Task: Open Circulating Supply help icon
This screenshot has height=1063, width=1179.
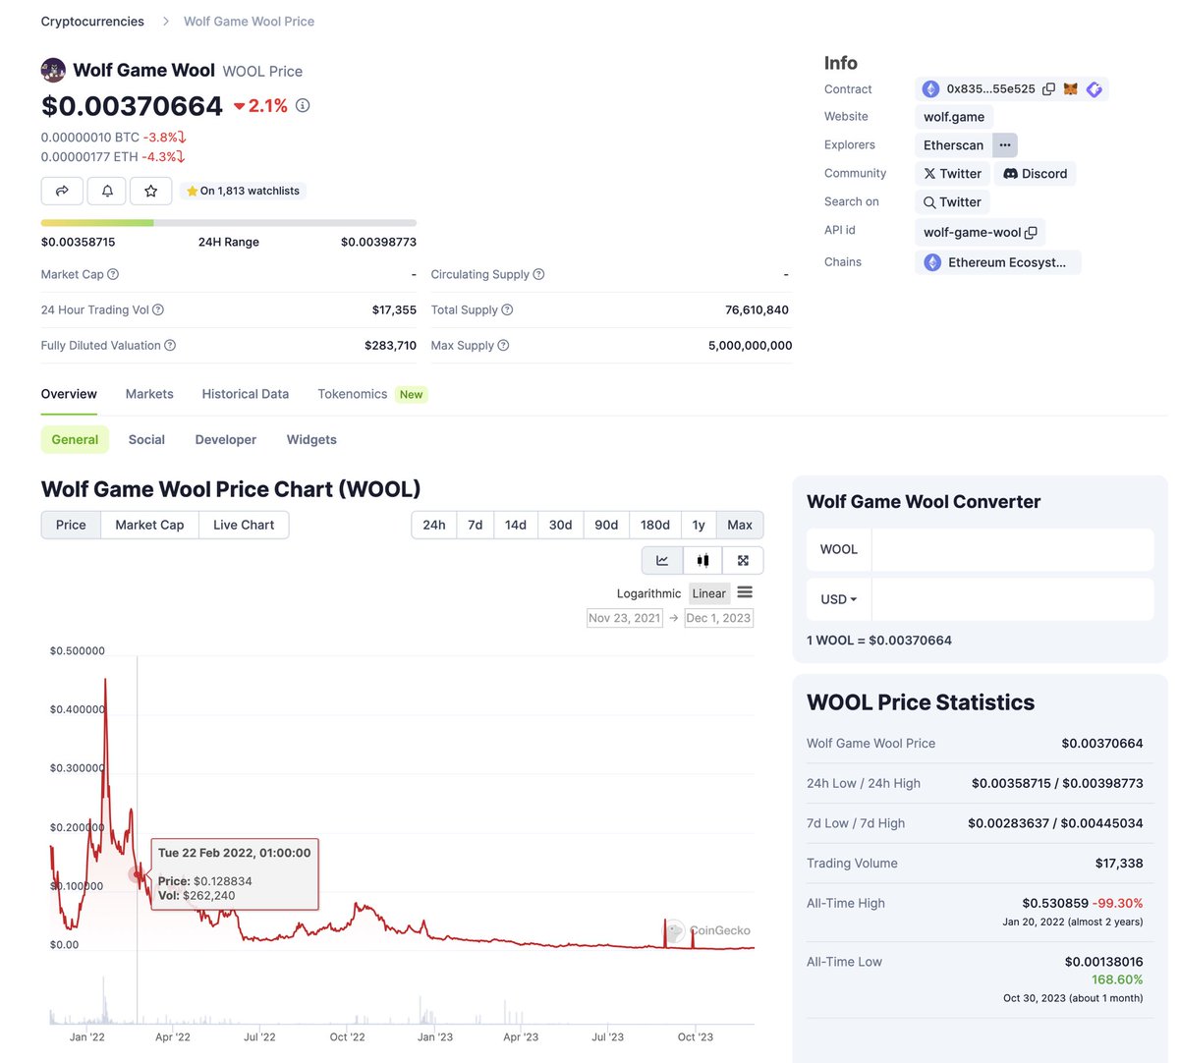Action: [538, 274]
